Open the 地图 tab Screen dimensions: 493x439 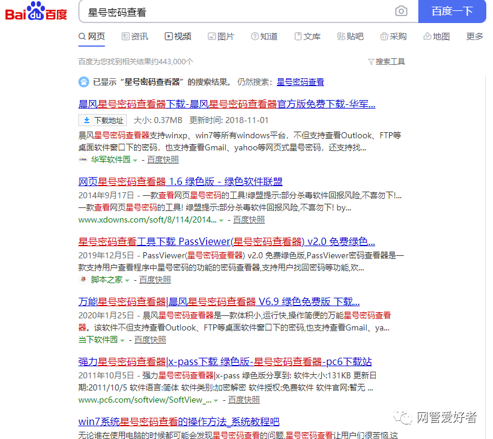coord(437,36)
